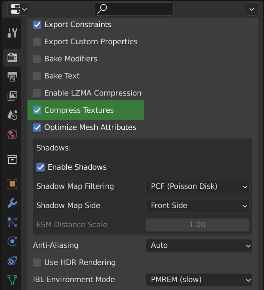Image resolution: width=264 pixels, height=290 pixels.
Task: Open the IBL Environment Mode dropdown
Action: pyautogui.click(x=199, y=279)
